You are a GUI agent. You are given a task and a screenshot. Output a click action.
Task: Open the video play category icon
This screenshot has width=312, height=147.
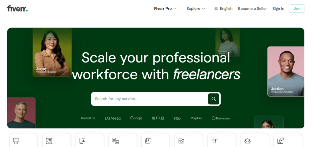[148, 141]
